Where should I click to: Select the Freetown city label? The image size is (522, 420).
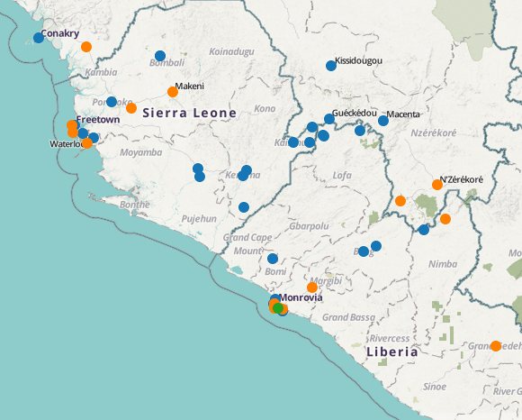tap(98, 119)
